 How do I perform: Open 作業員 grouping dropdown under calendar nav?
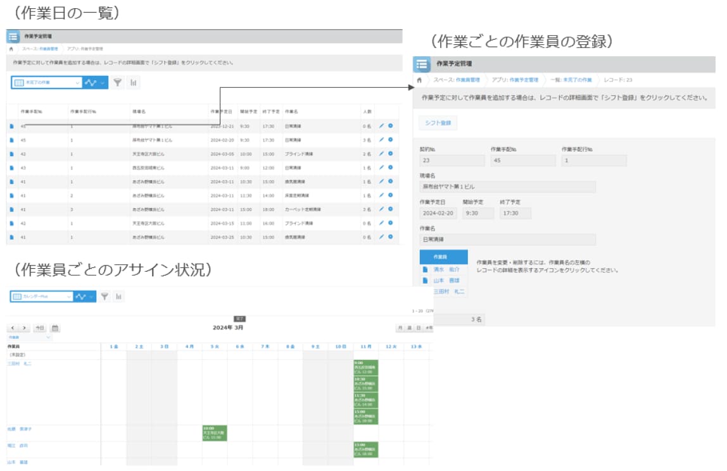pyautogui.click(x=29, y=338)
